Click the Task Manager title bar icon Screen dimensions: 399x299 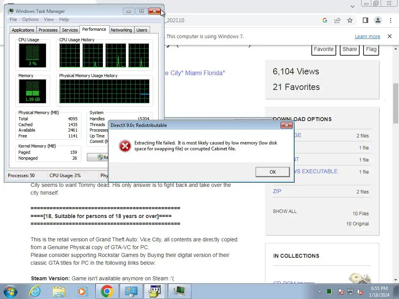pos(11,11)
